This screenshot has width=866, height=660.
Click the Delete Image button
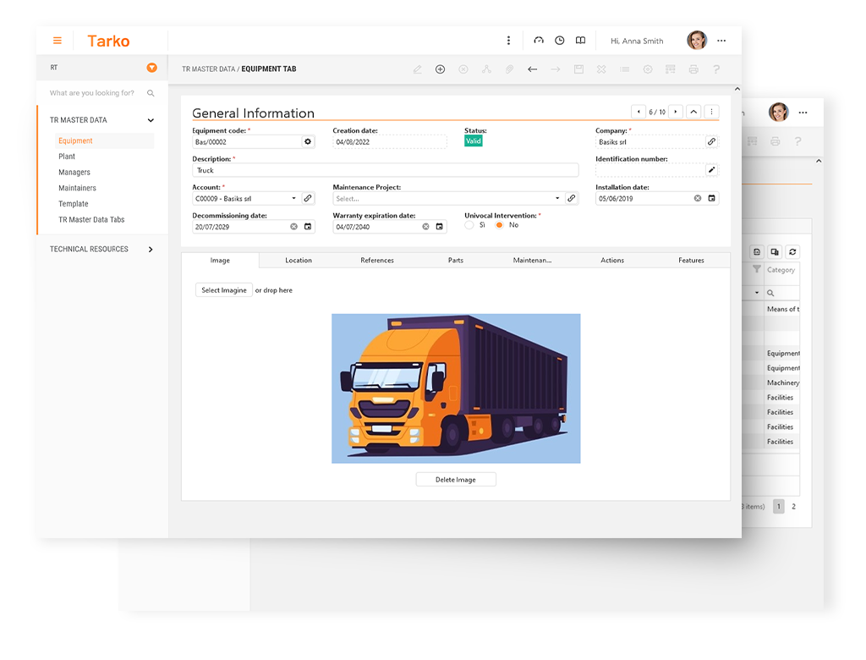(455, 480)
